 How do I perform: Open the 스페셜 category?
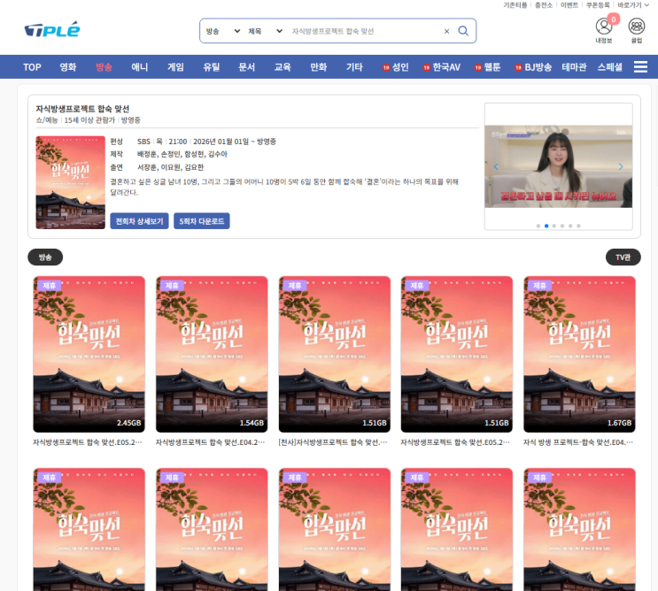[x=610, y=67]
